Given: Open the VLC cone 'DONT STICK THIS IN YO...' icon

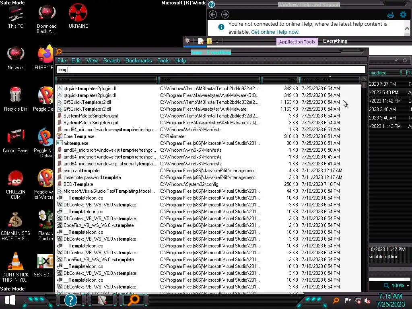Looking at the screenshot, I should pos(16,267).
